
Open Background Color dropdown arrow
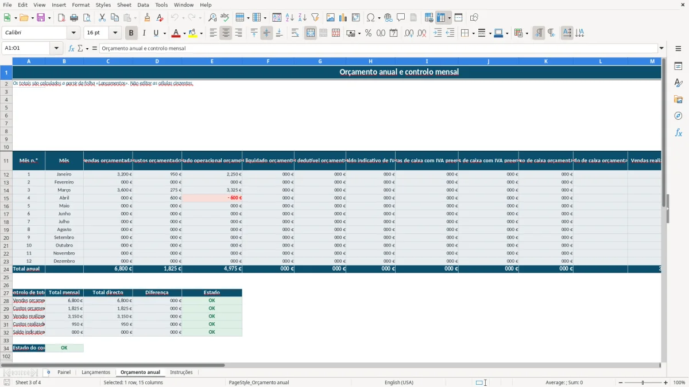(x=201, y=33)
